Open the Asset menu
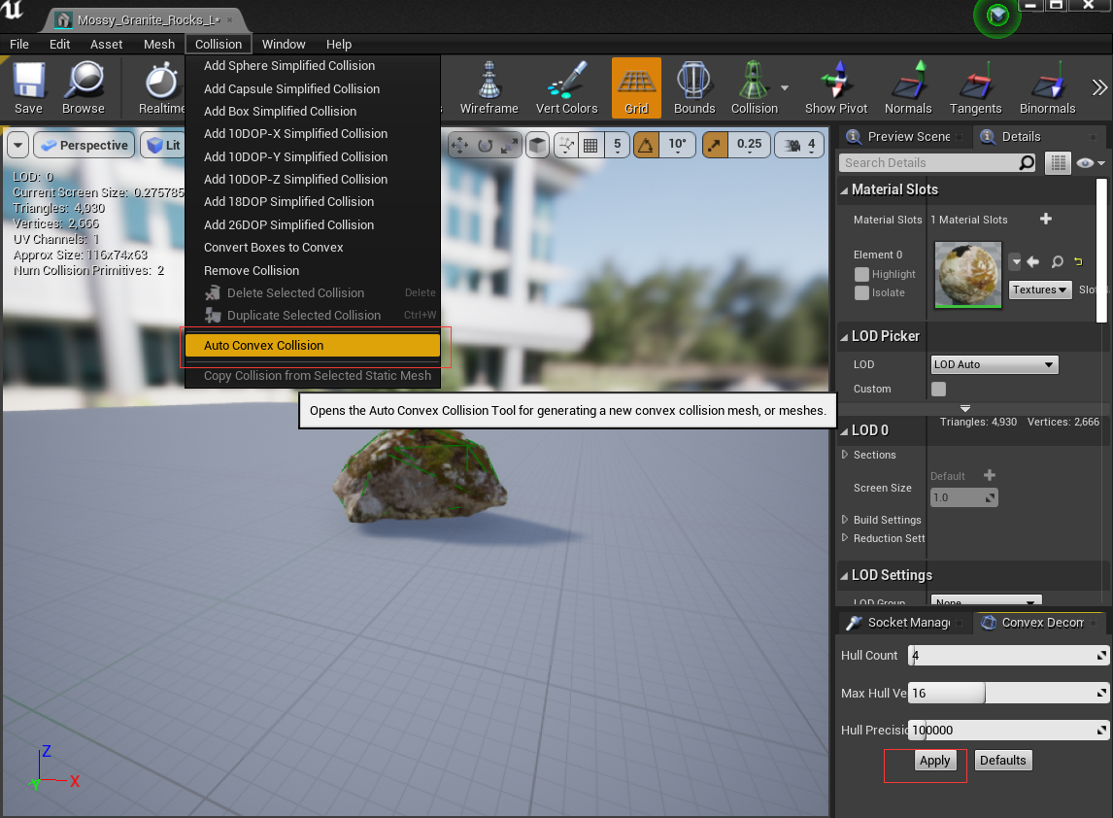The width and height of the screenshot is (1113, 818). (x=107, y=44)
